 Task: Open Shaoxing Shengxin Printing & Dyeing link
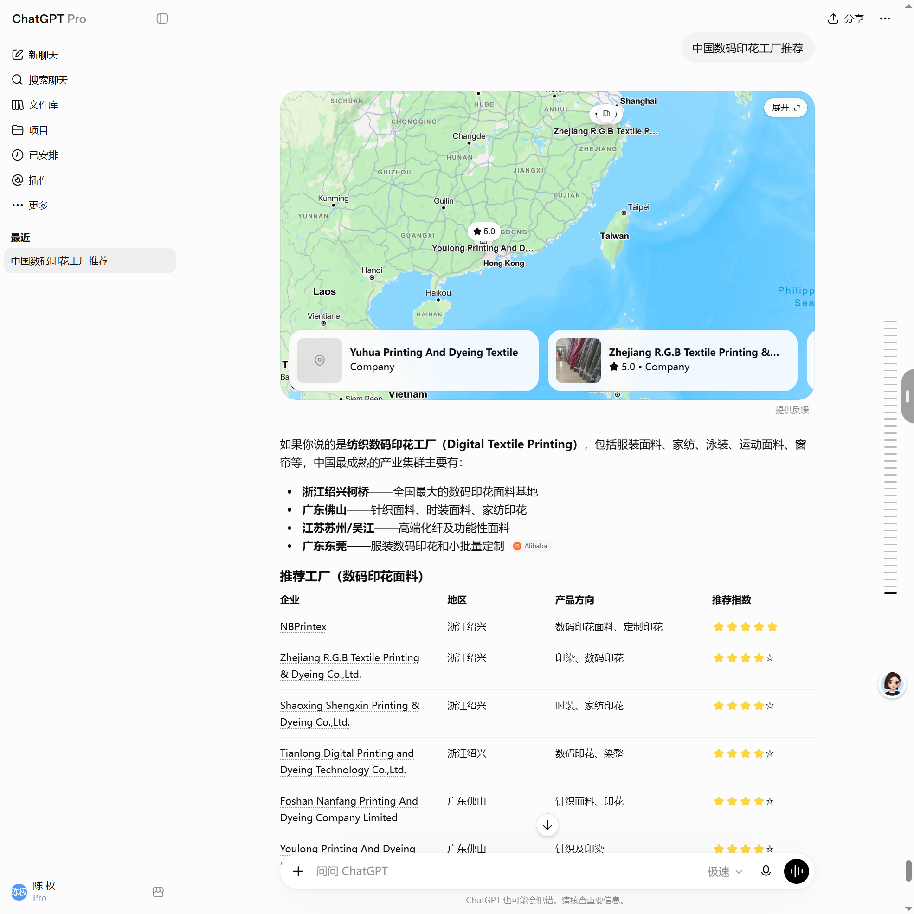[x=349, y=714]
